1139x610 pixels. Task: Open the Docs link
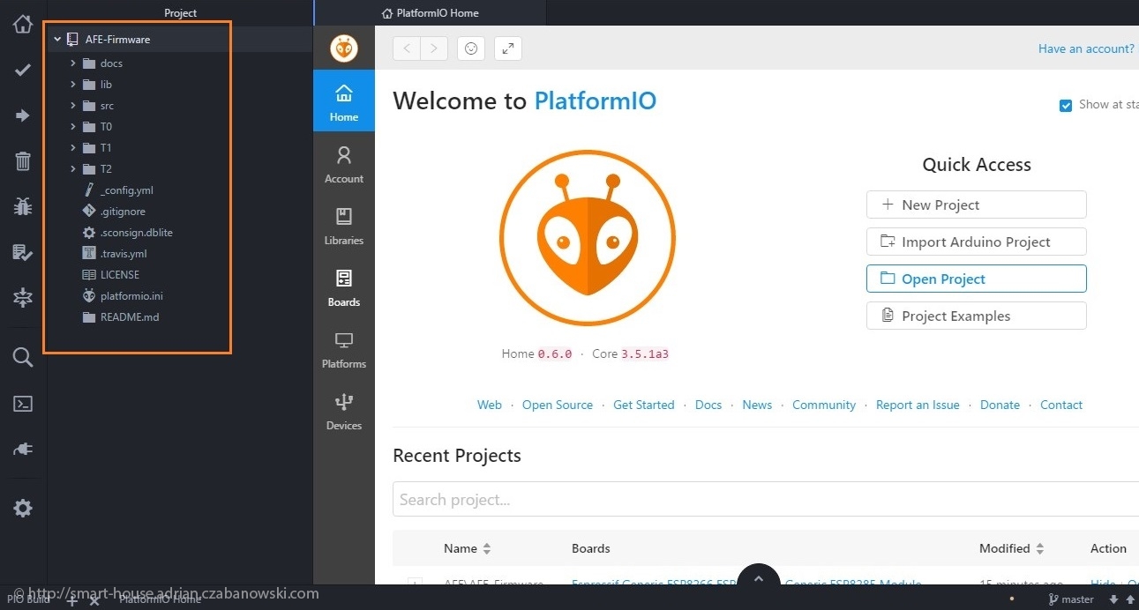pos(708,405)
